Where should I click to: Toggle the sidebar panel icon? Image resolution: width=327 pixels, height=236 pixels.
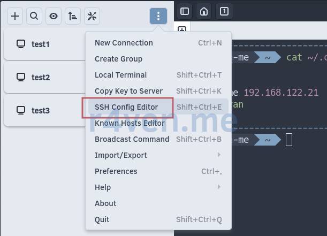point(184,11)
